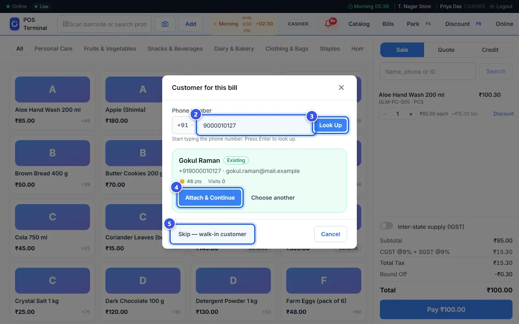Select the All category tab
This screenshot has width=519, height=324.
coord(19,49)
